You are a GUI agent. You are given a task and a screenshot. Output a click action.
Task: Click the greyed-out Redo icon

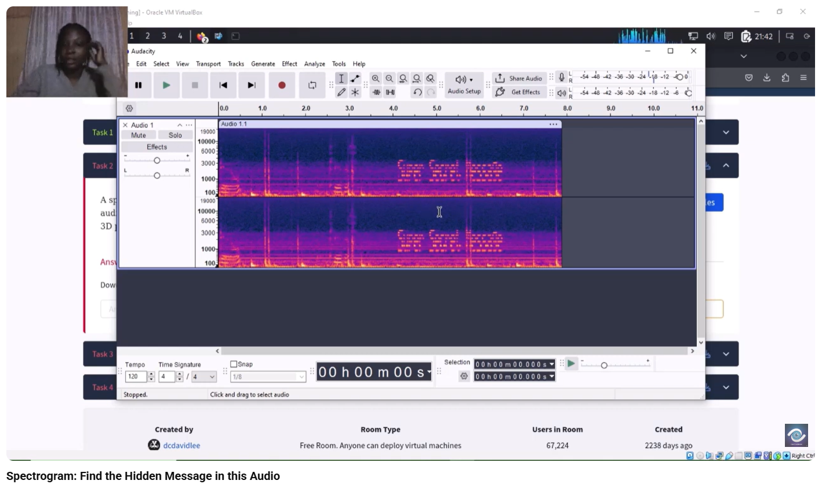[431, 92]
